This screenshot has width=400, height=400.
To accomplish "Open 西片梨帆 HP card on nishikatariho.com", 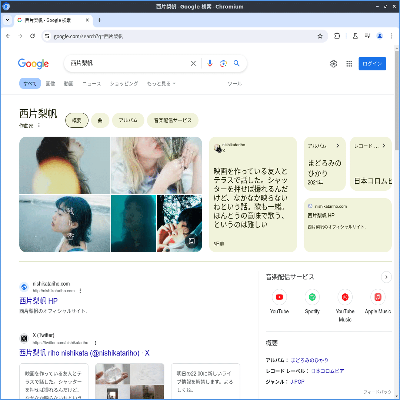I will coord(348,225).
